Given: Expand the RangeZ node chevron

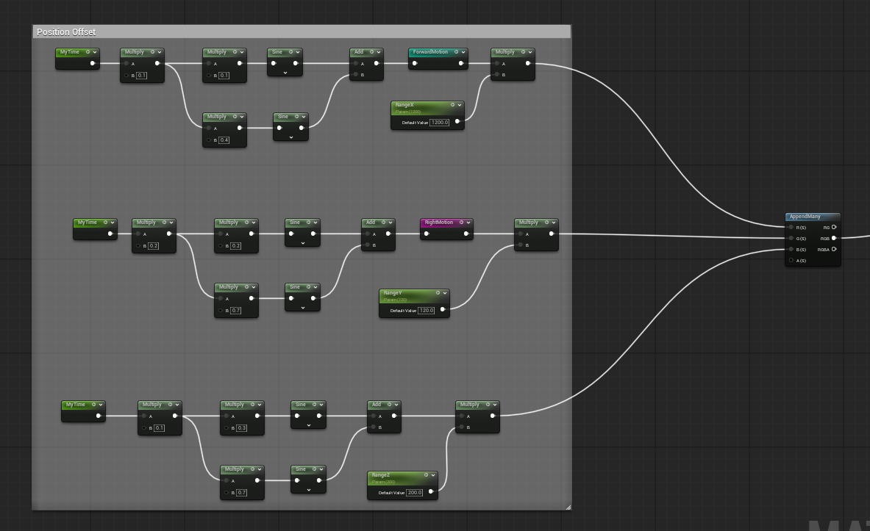Looking at the screenshot, I should tap(432, 475).
